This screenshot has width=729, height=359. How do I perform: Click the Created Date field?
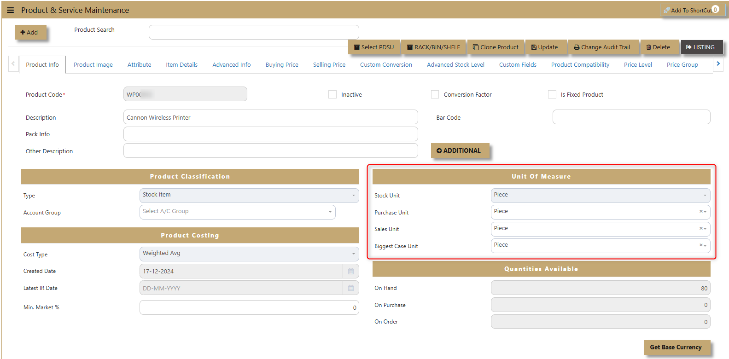(x=241, y=271)
